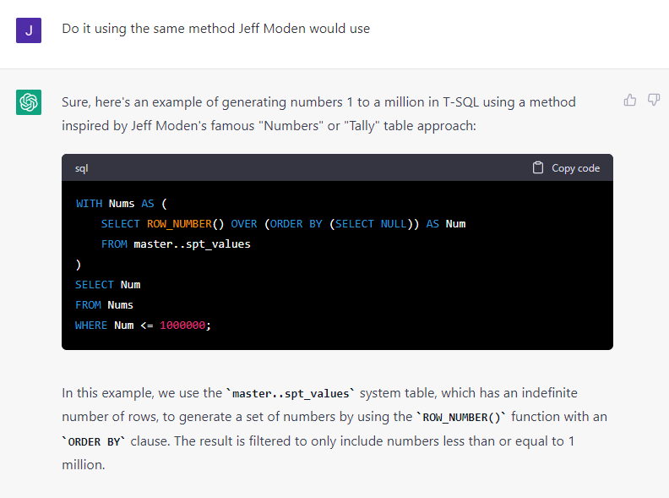Click ROW_NUMBER() inside the code block

185,224
